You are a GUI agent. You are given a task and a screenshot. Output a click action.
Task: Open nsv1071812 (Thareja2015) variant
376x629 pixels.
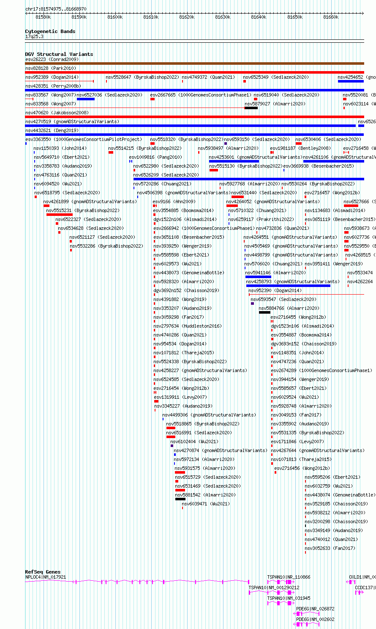point(184,353)
